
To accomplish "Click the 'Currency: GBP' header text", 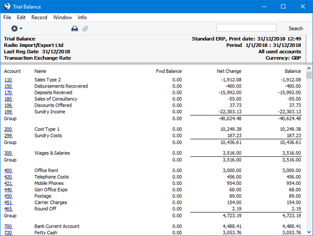I will tap(283, 58).
